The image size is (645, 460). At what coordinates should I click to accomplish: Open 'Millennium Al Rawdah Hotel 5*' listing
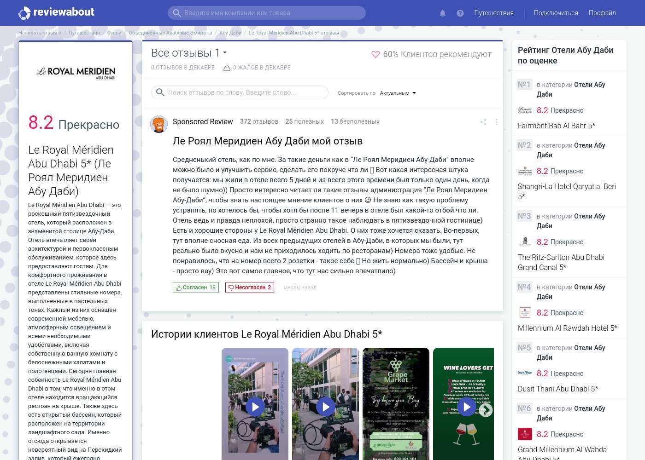(567, 328)
